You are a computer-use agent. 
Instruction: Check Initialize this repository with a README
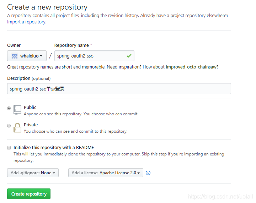click(x=9, y=148)
